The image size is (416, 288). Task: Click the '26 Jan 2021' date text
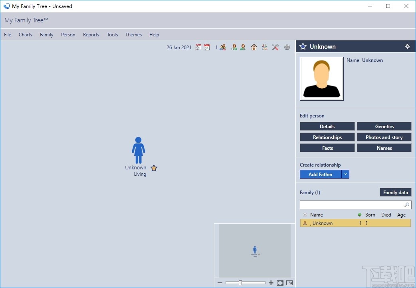179,47
